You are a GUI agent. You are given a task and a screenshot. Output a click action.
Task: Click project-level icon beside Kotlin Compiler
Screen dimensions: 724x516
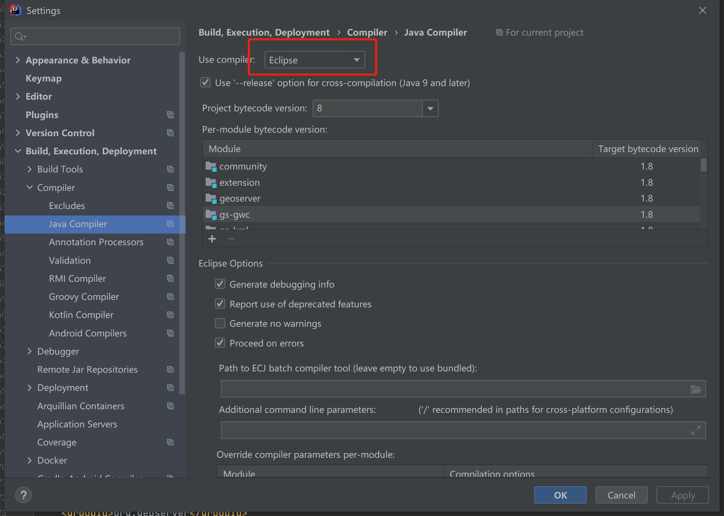(x=170, y=315)
